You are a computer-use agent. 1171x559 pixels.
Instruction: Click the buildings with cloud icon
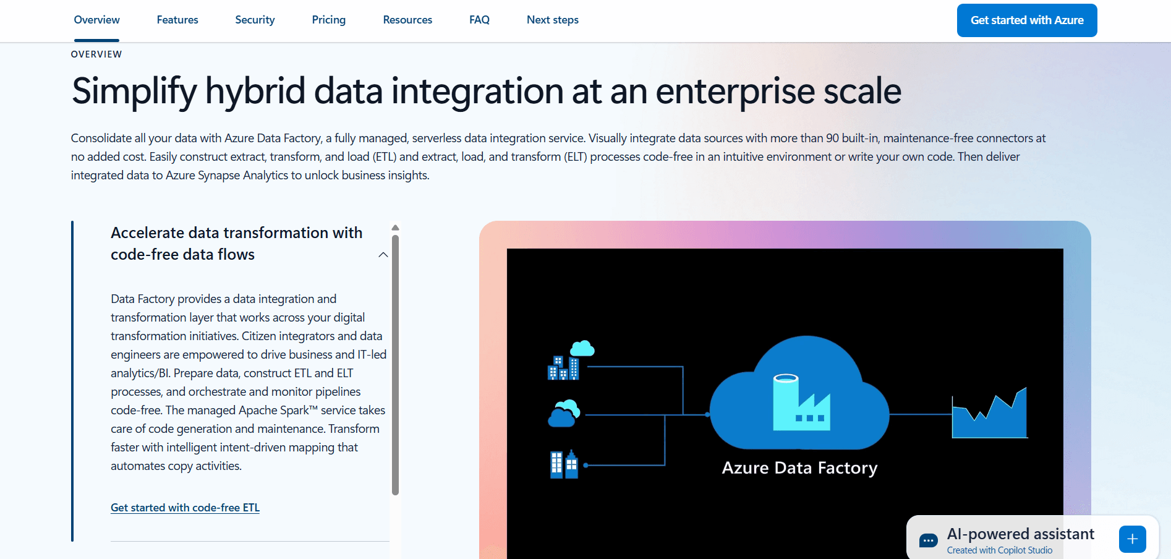[571, 360]
